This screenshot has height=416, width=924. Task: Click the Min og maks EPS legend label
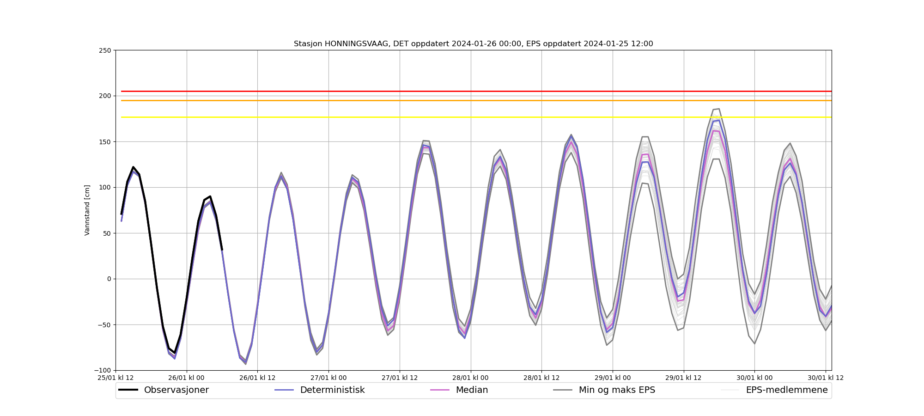coord(617,390)
